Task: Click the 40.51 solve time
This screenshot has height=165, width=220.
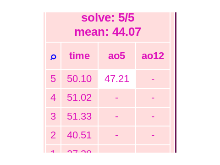Action: (79, 136)
